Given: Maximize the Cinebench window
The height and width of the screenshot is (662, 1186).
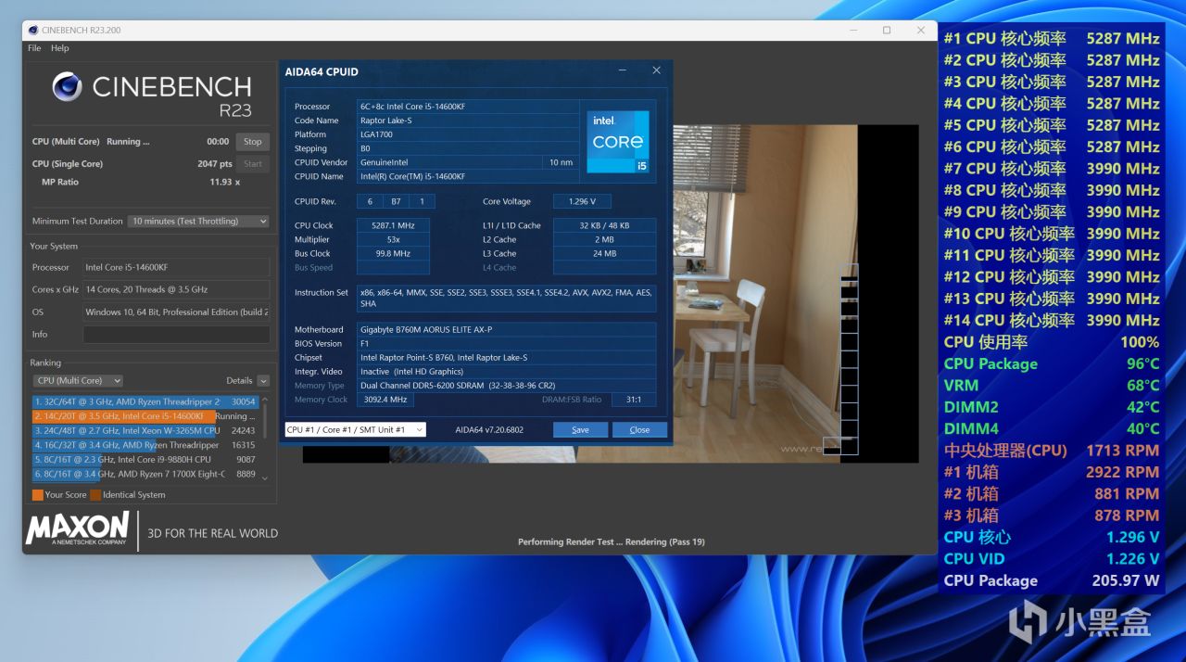Looking at the screenshot, I should 886,30.
